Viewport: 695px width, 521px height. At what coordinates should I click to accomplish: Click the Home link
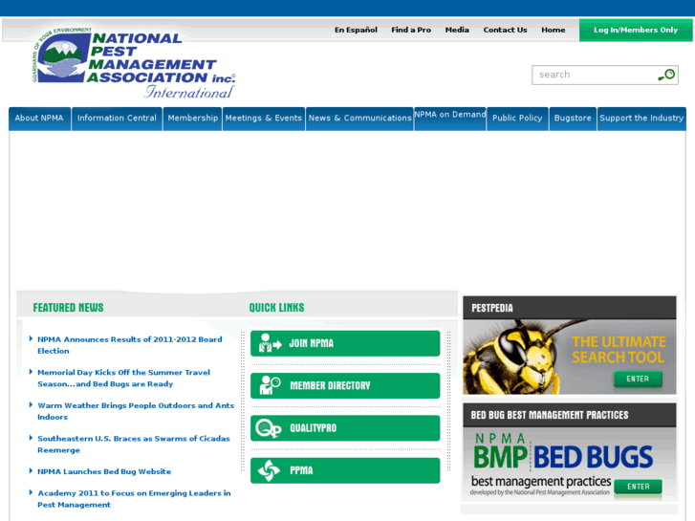[x=554, y=31]
